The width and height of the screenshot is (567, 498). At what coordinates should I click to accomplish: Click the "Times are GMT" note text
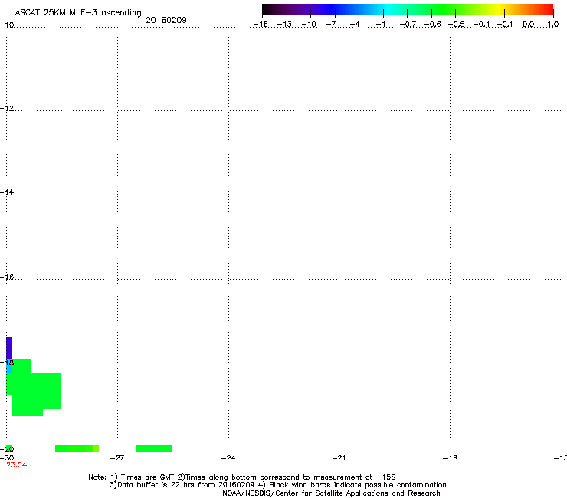pos(148,477)
